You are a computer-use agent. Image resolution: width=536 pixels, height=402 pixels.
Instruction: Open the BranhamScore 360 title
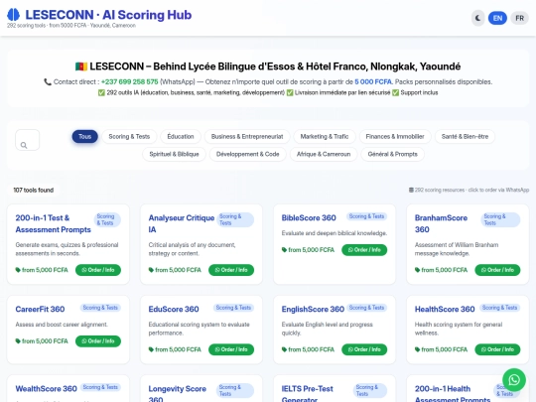coord(441,224)
